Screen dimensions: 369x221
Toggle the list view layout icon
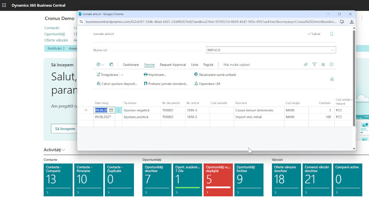[323, 64]
